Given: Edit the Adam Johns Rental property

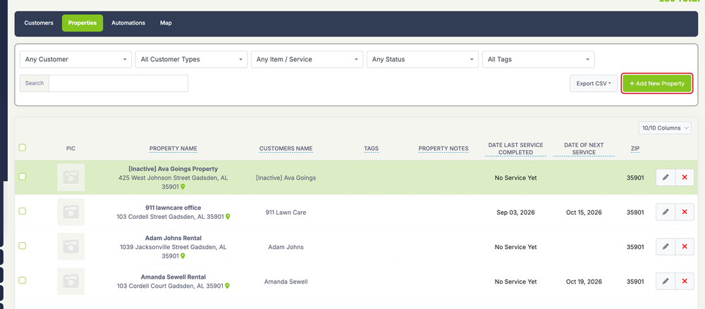Looking at the screenshot, I should 666,246.
